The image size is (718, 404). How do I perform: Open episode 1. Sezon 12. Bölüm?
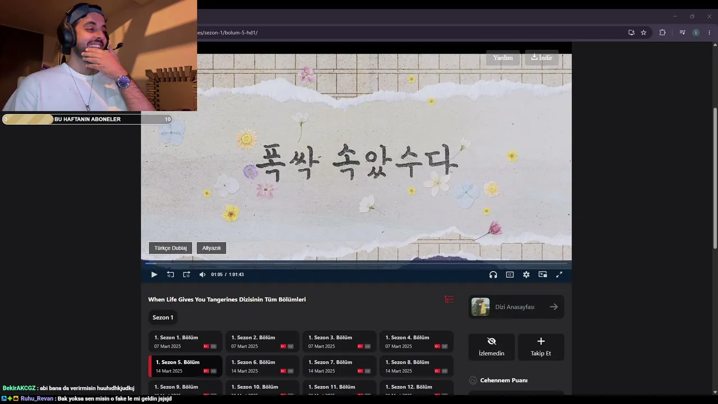(x=416, y=388)
